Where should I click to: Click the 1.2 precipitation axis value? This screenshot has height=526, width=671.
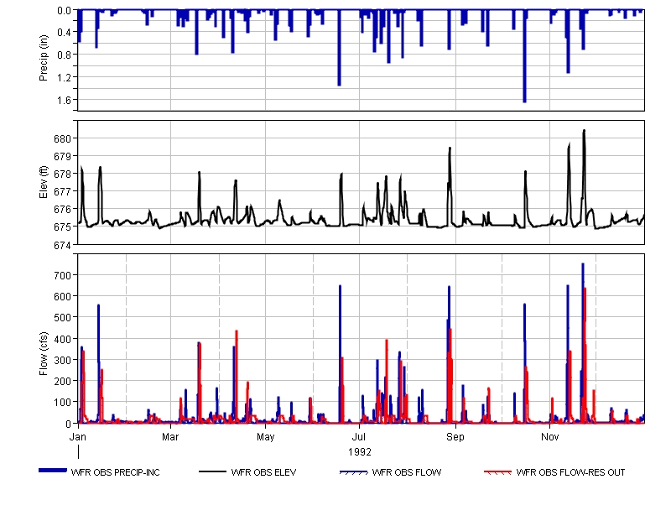click(65, 77)
